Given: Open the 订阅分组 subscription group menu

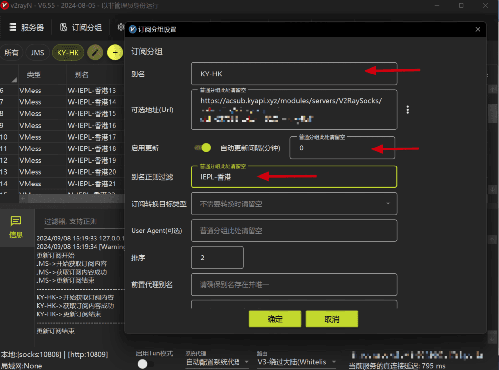Looking at the screenshot, I should tap(81, 28).
